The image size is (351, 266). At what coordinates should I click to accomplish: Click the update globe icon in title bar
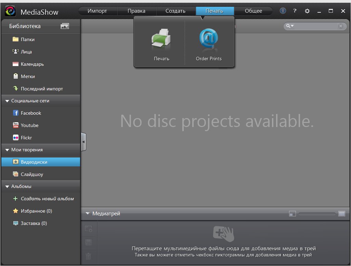coord(283,11)
